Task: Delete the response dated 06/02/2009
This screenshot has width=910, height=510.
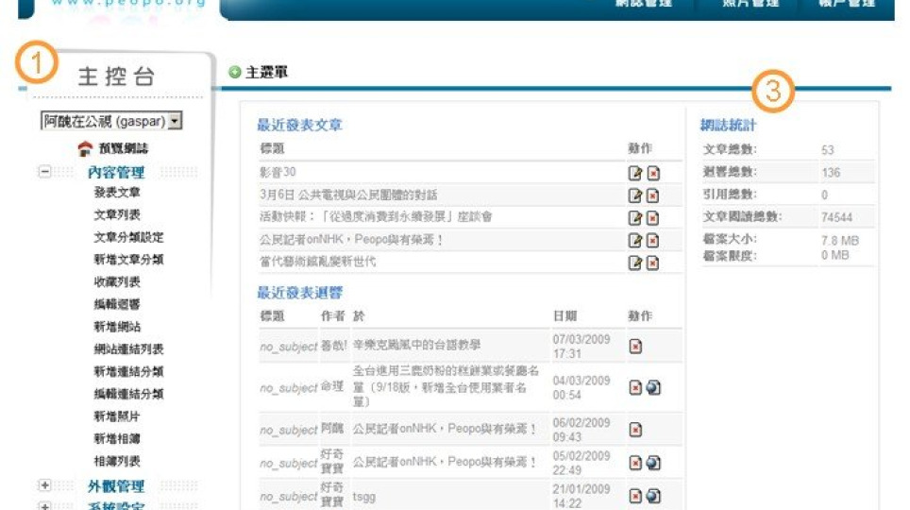Action: (x=635, y=430)
